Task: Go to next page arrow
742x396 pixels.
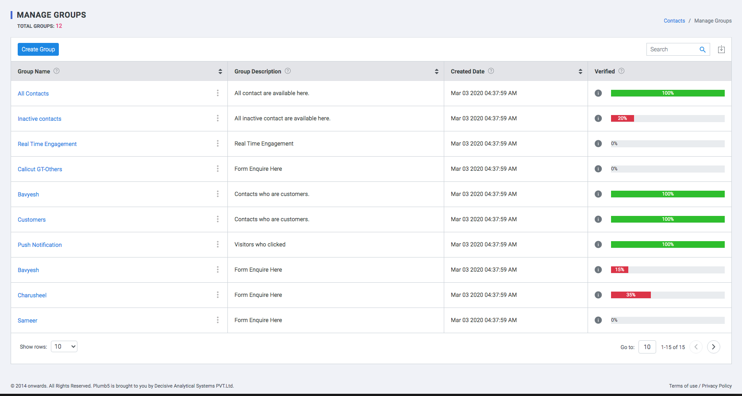Action: click(x=714, y=347)
